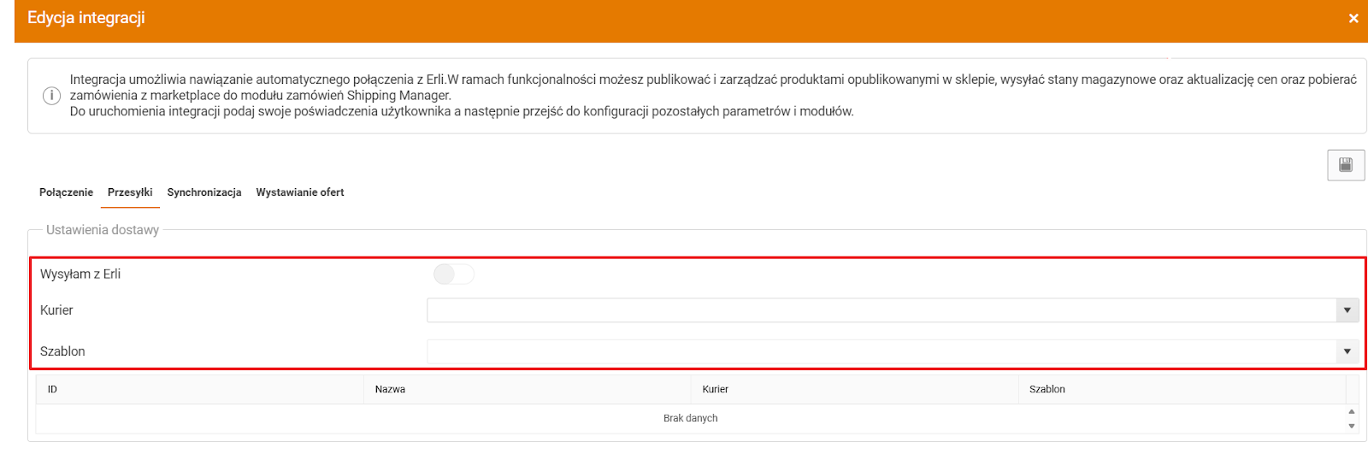Click the Nazwa column header
This screenshot has width=1368, height=460.
click(528, 389)
